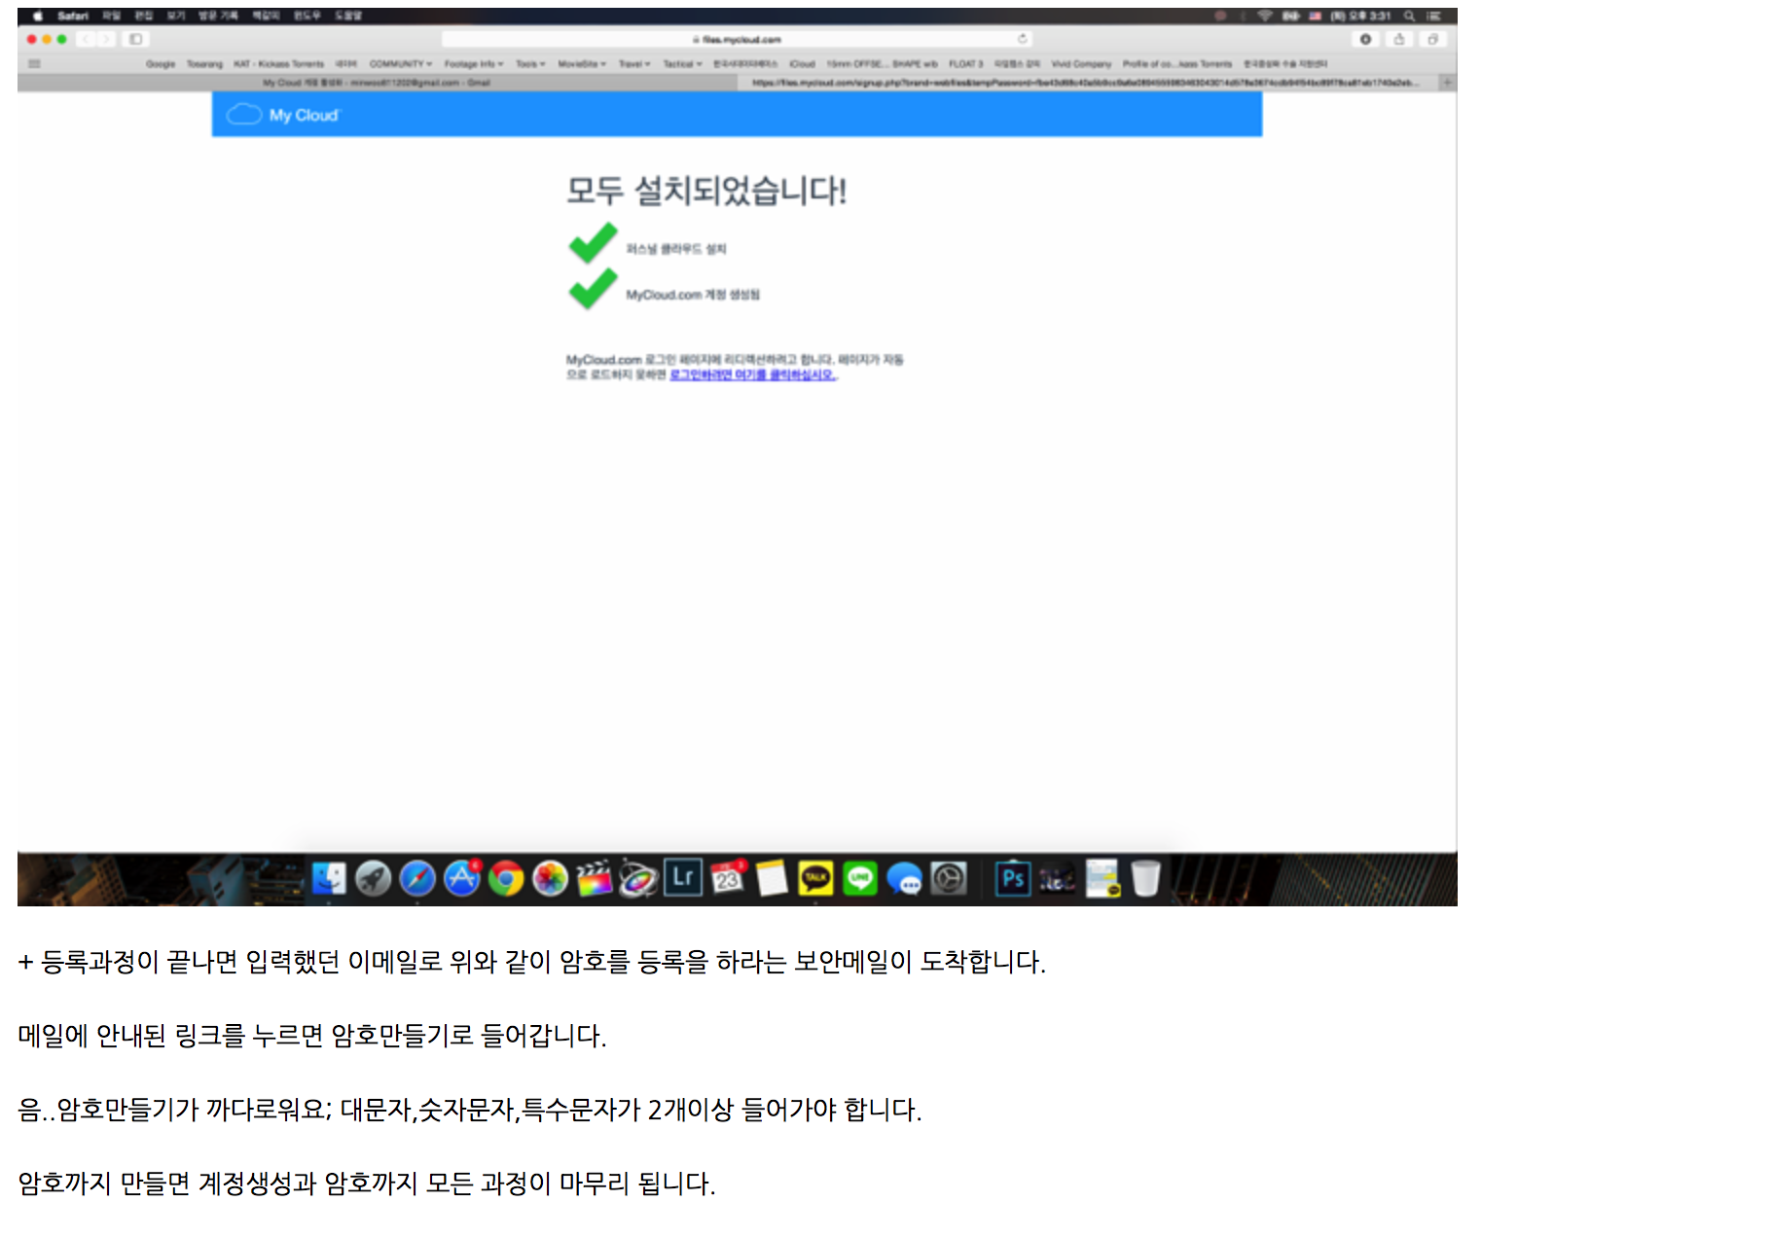Launch Photoshop (Ps) from the dock
Screen dimensions: 1771x1237
tap(1013, 879)
